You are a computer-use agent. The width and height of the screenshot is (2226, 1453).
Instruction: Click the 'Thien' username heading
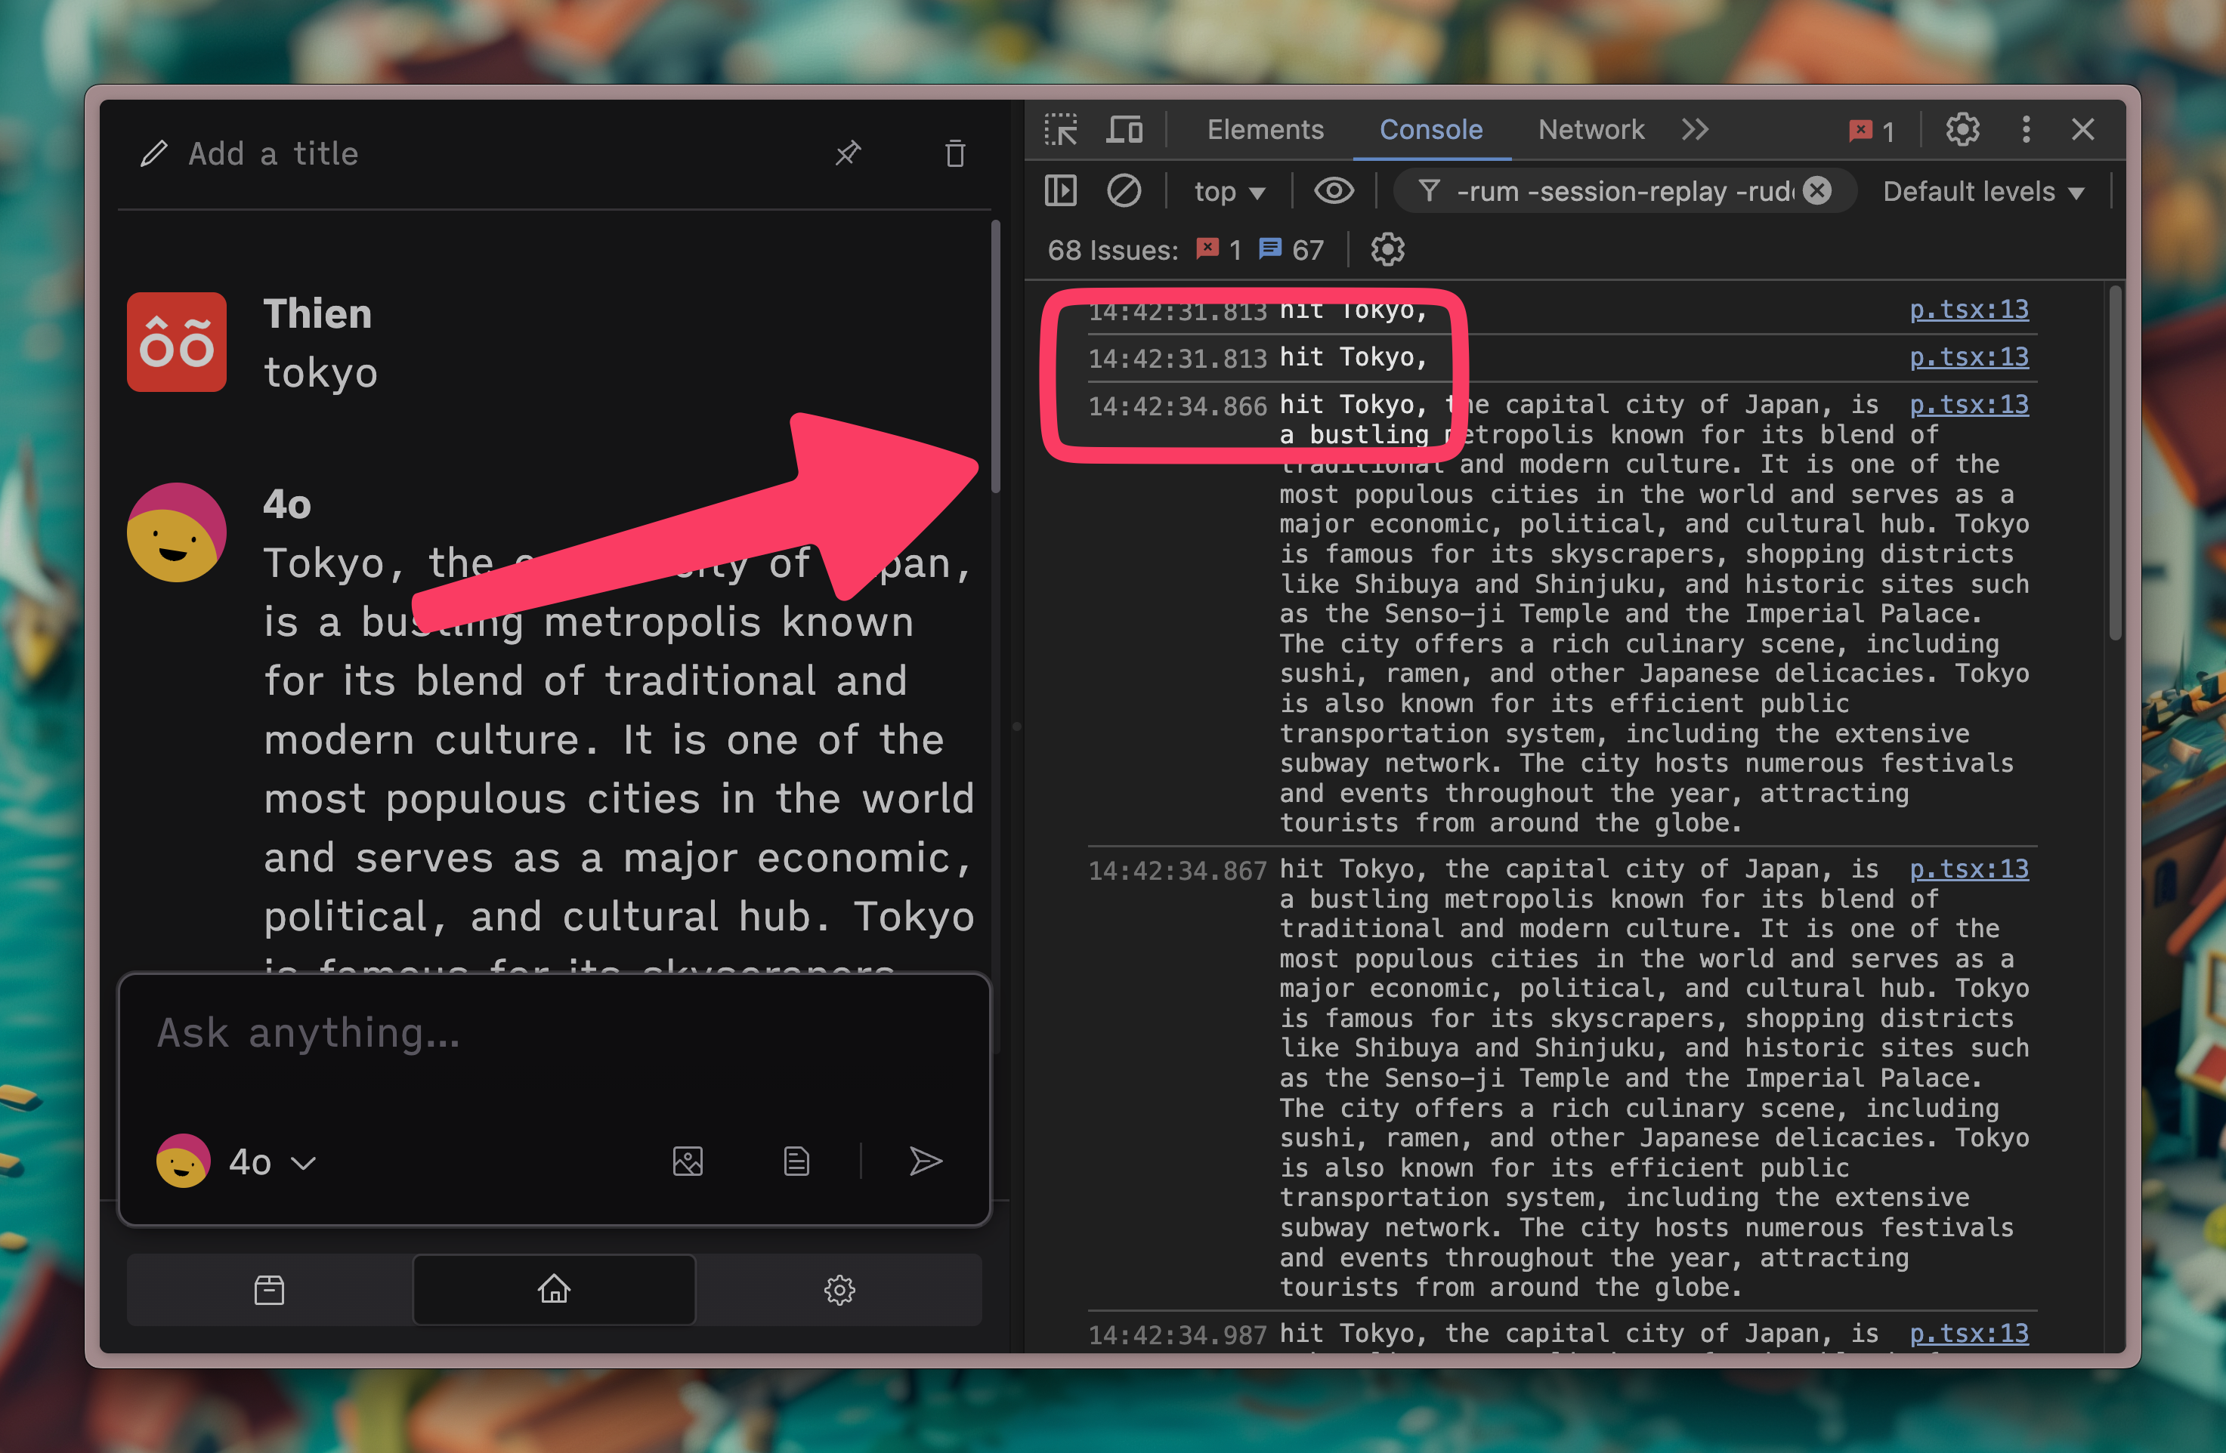(x=317, y=314)
